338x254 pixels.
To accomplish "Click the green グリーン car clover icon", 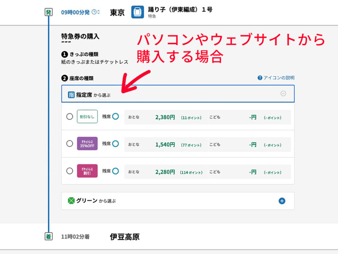I will click(71, 201).
